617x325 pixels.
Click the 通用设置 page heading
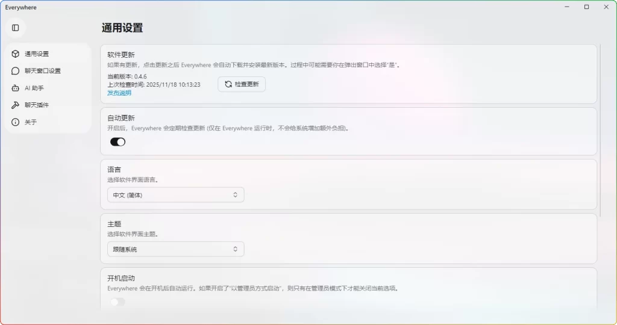122,28
